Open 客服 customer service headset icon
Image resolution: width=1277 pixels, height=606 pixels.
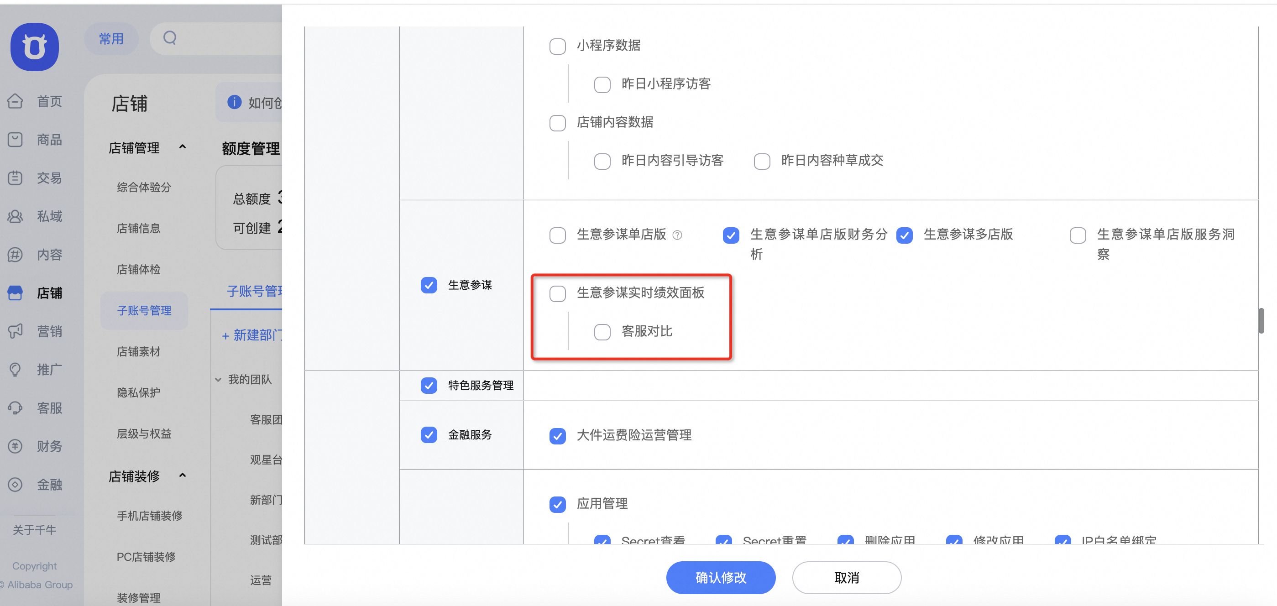16,408
